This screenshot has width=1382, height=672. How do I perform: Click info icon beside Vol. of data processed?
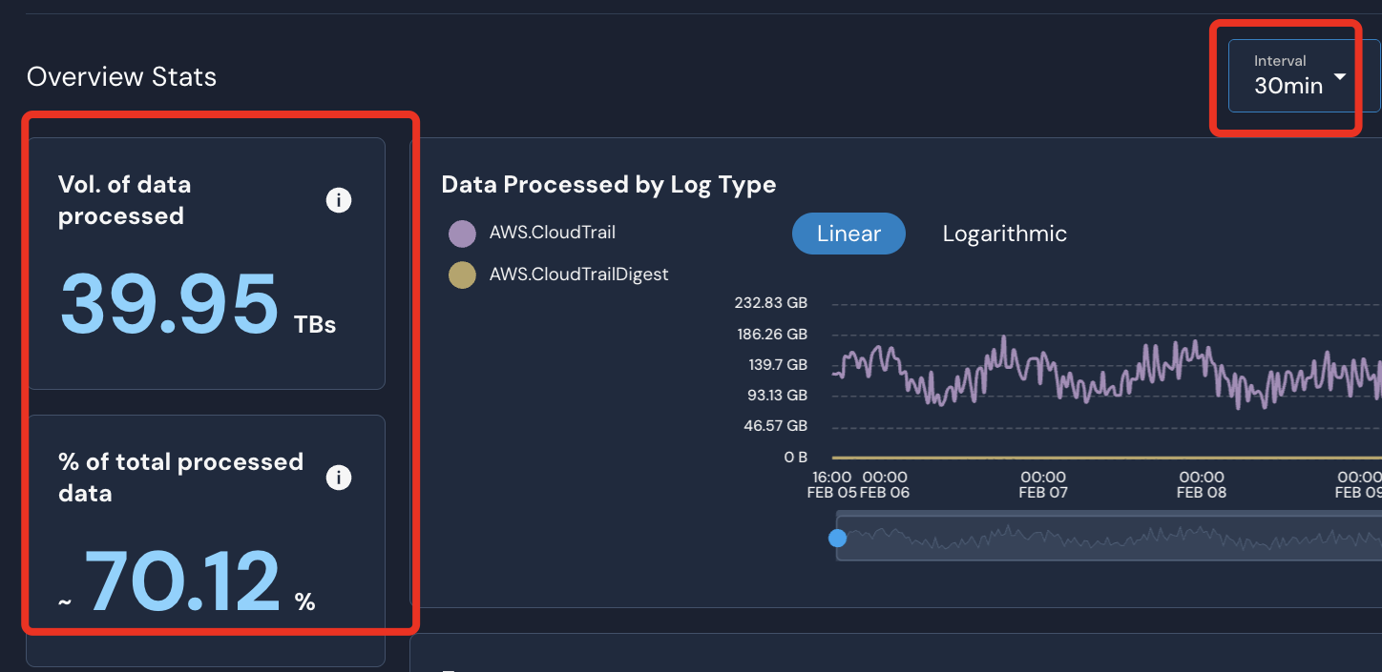339,200
